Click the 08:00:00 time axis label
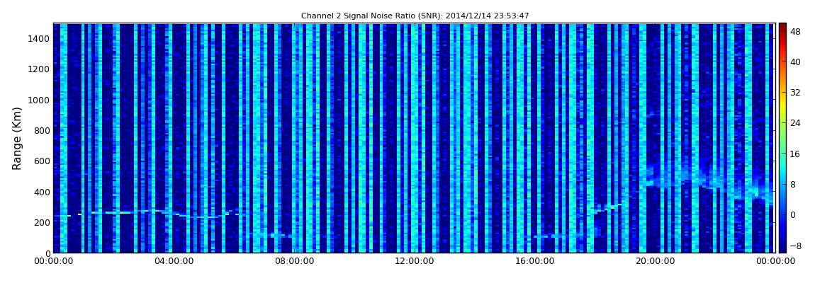This screenshot has height=288, width=815. (294, 262)
